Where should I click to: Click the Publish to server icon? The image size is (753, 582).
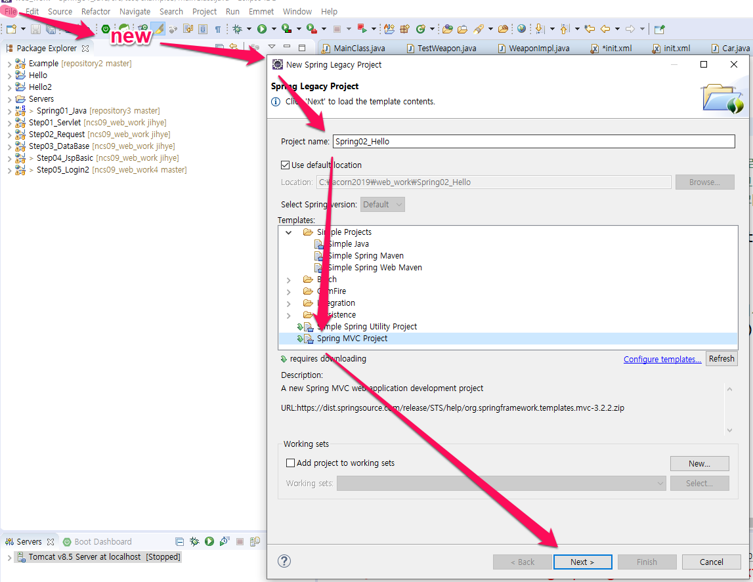tap(255, 541)
